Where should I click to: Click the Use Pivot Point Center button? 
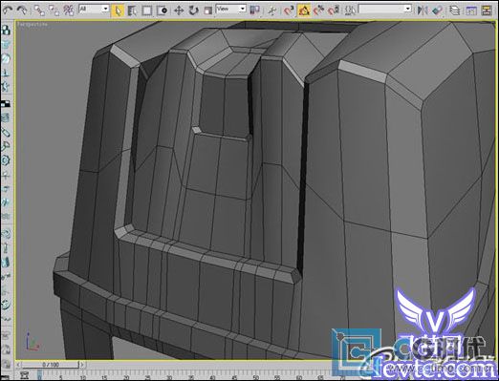pos(255,11)
